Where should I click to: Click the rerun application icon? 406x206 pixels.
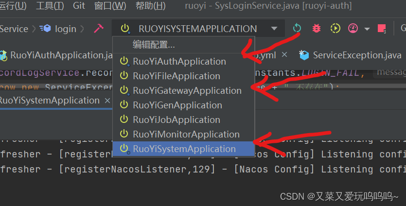coord(297,28)
